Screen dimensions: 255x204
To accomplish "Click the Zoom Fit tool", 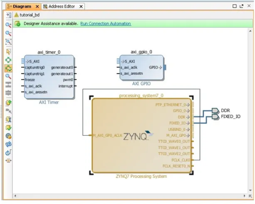I will pyautogui.click(x=8, y=42).
